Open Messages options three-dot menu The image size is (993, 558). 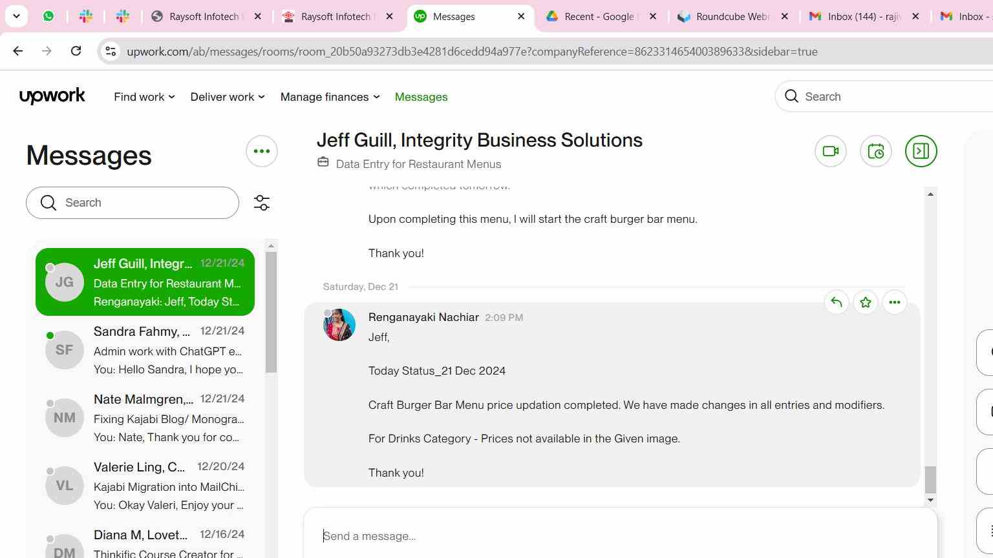click(261, 151)
